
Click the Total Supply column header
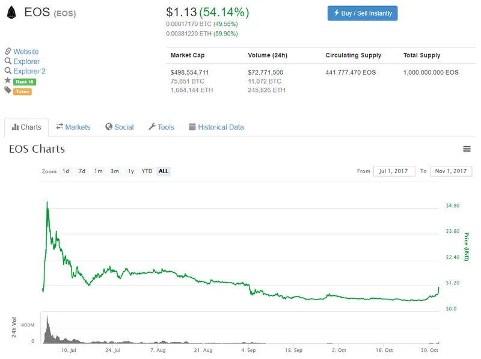422,55
